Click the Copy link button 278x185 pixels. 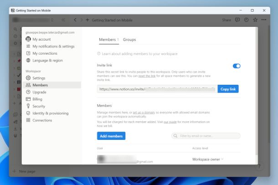click(228, 89)
